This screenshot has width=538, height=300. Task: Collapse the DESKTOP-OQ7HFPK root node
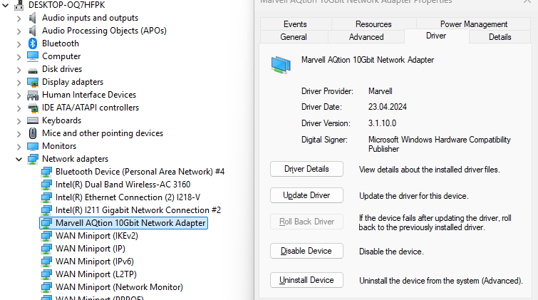pyautogui.click(x=6, y=5)
